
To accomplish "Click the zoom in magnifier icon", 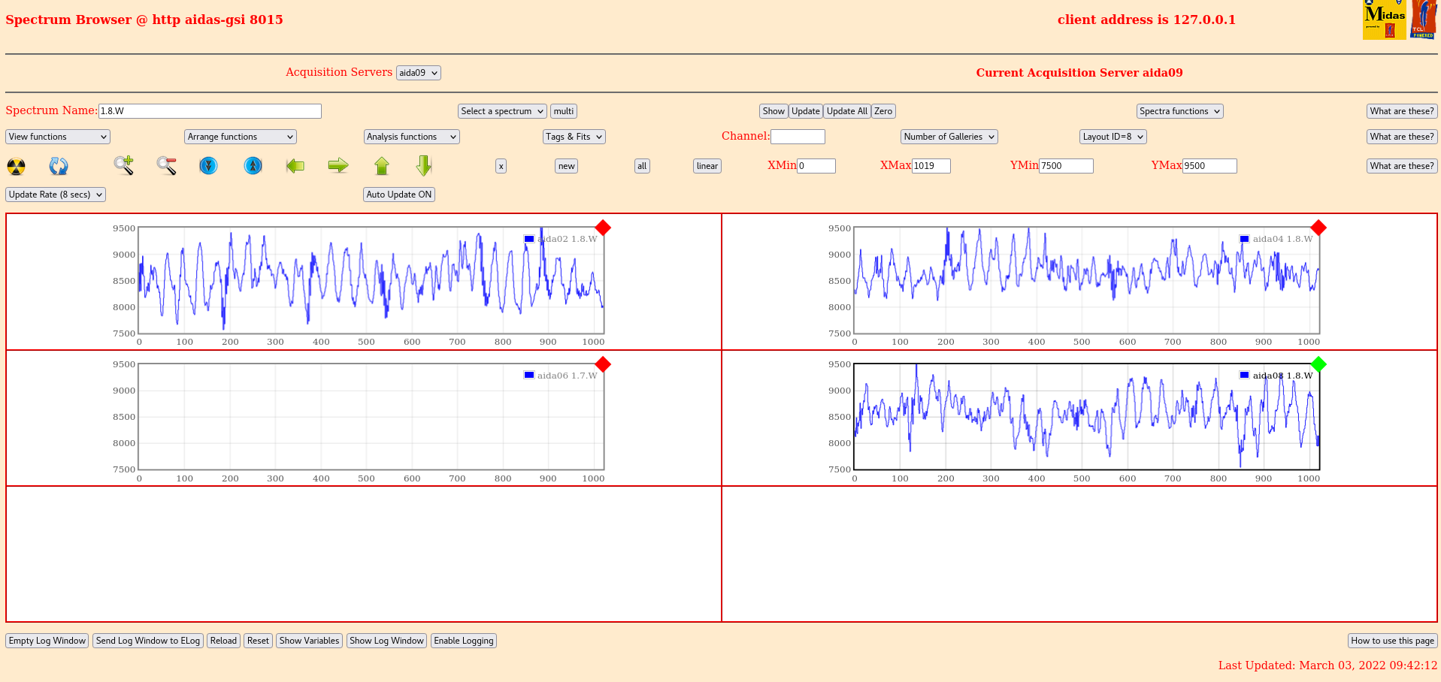I will 124,166.
